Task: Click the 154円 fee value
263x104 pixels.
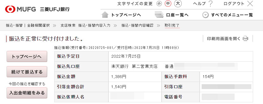Action: (208, 77)
